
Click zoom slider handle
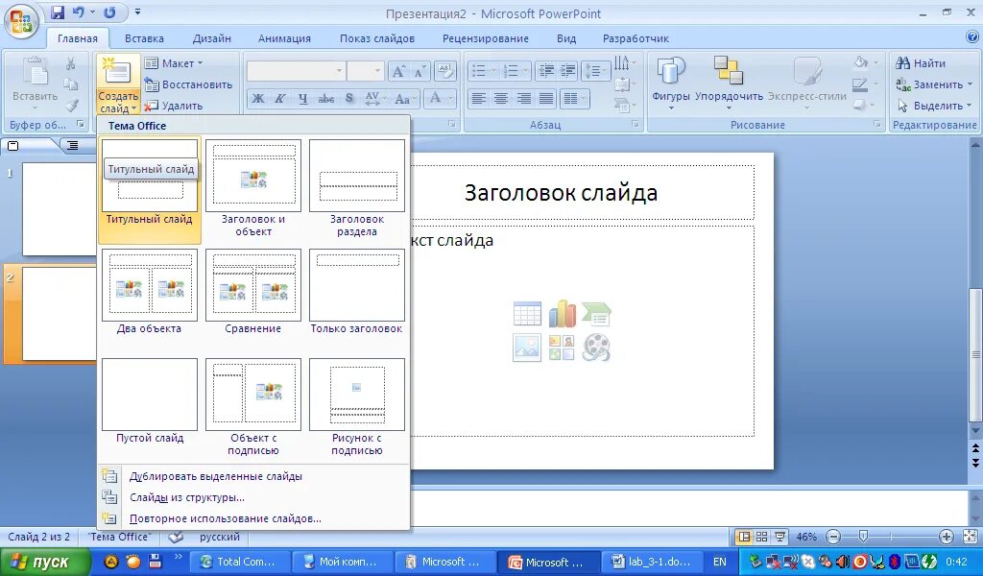(863, 537)
